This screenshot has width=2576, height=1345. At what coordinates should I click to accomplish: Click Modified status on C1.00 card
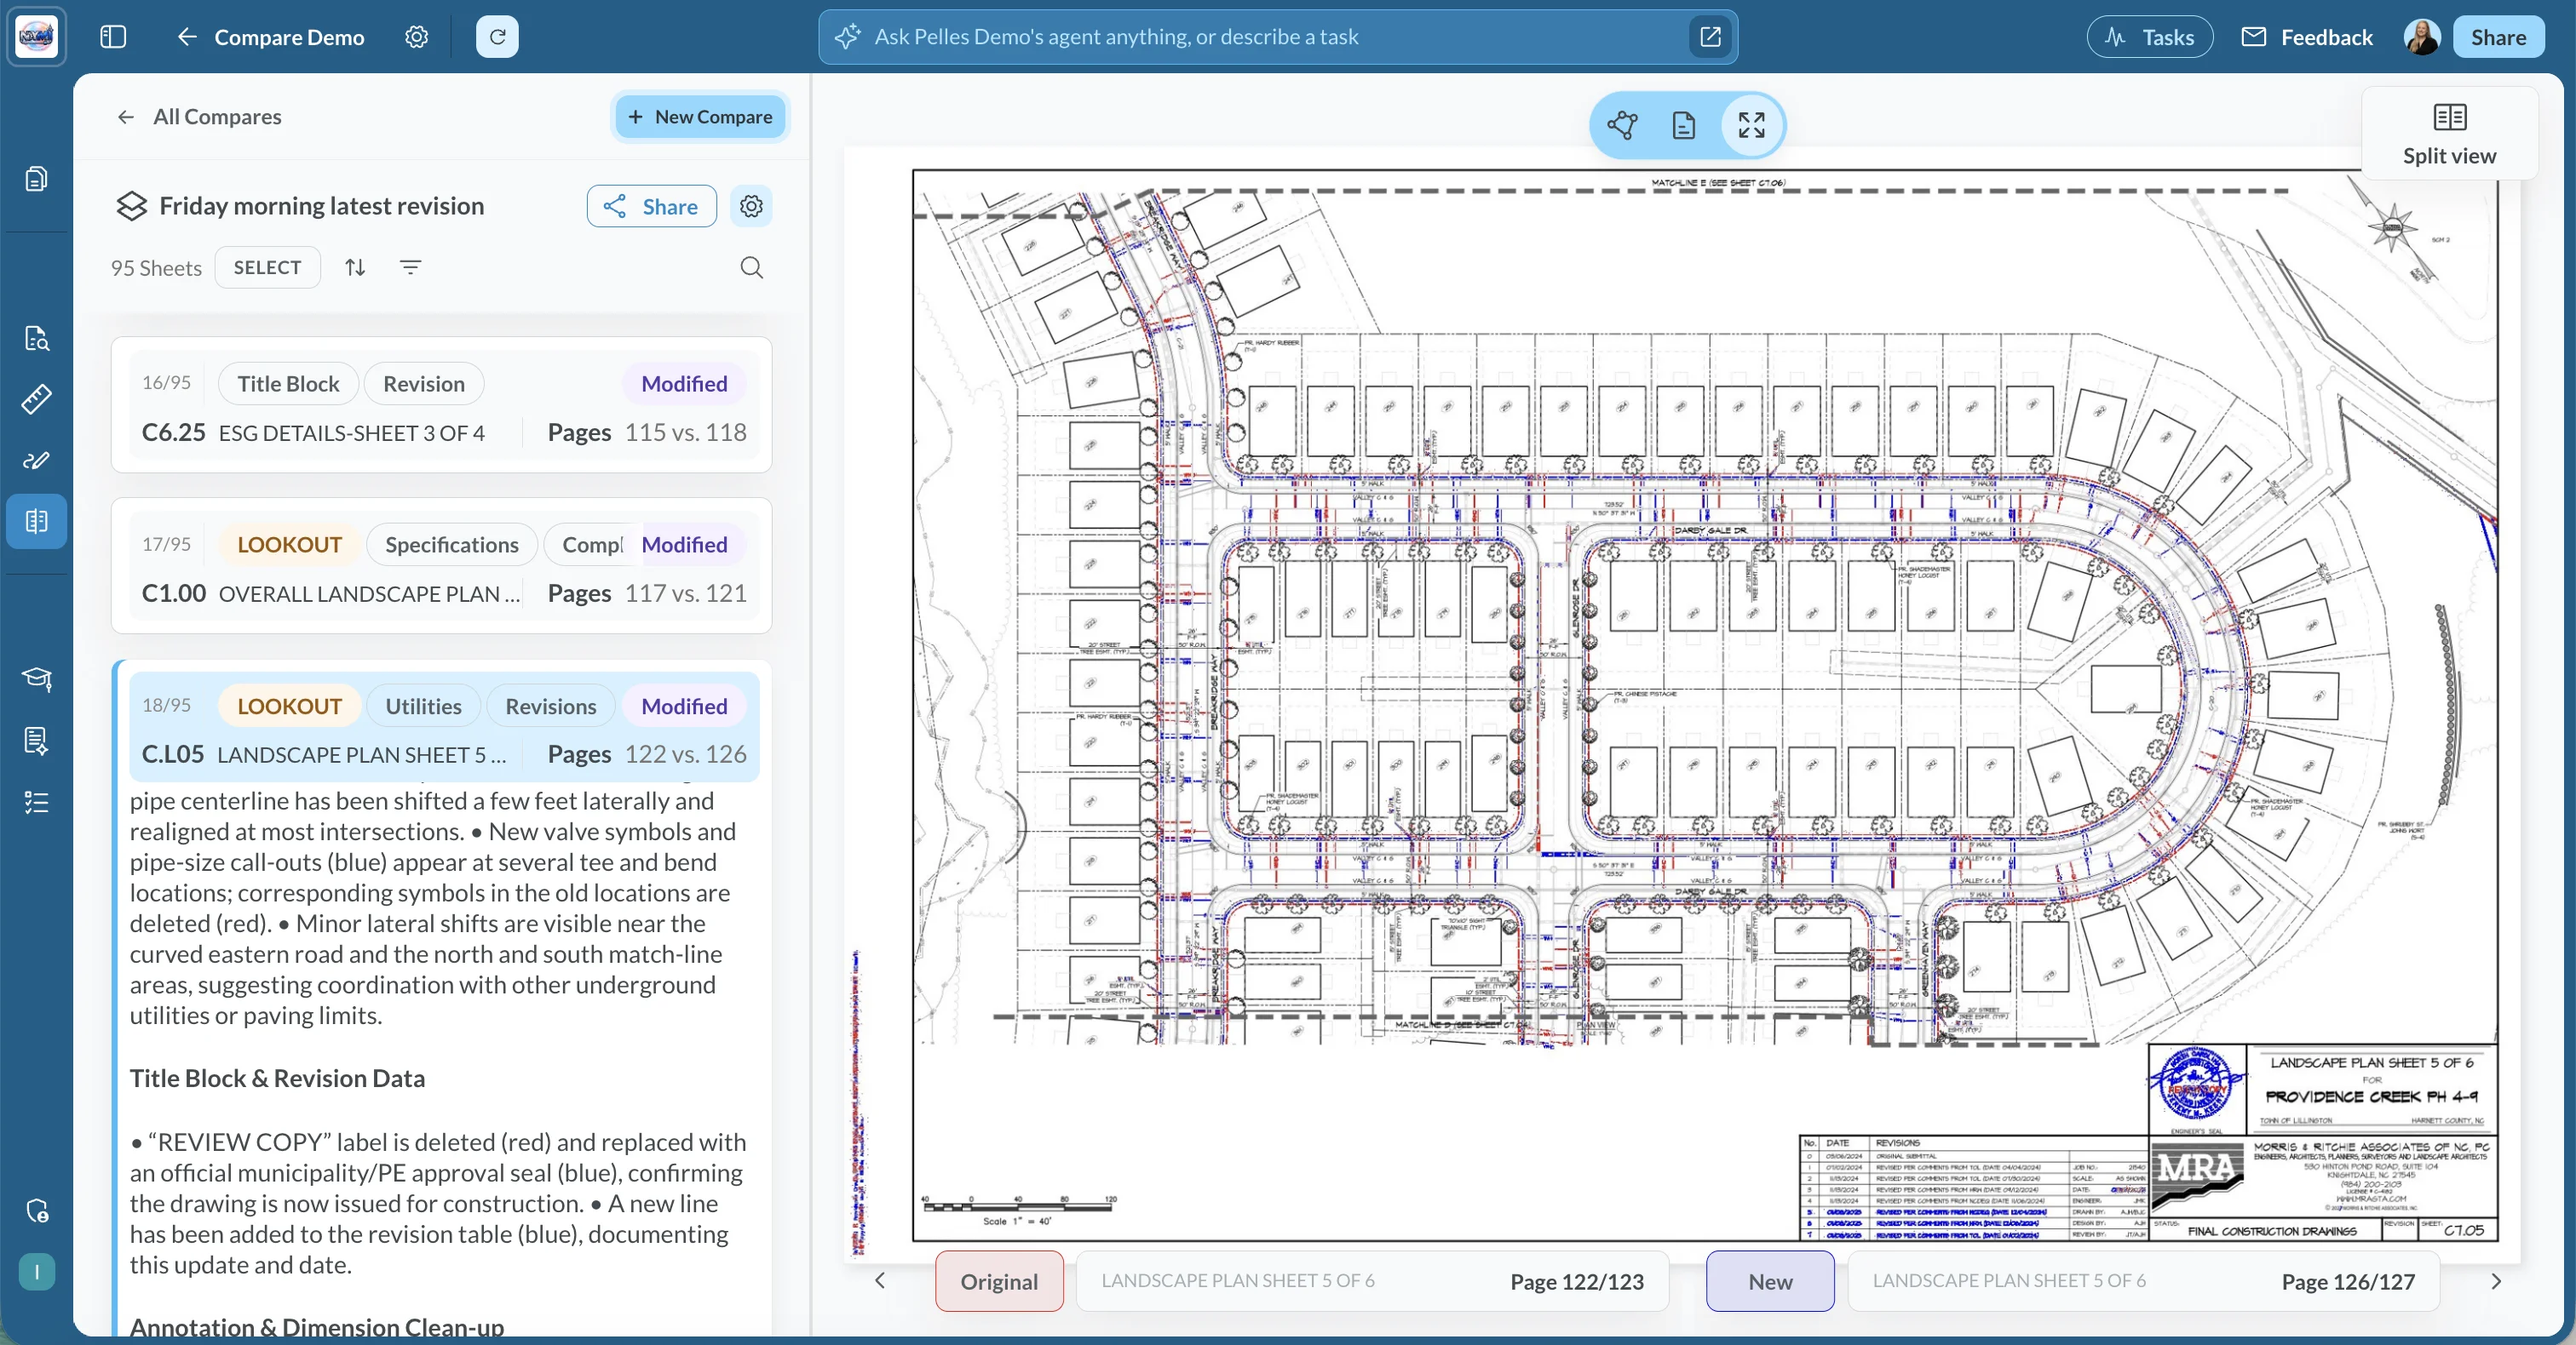[x=684, y=545]
